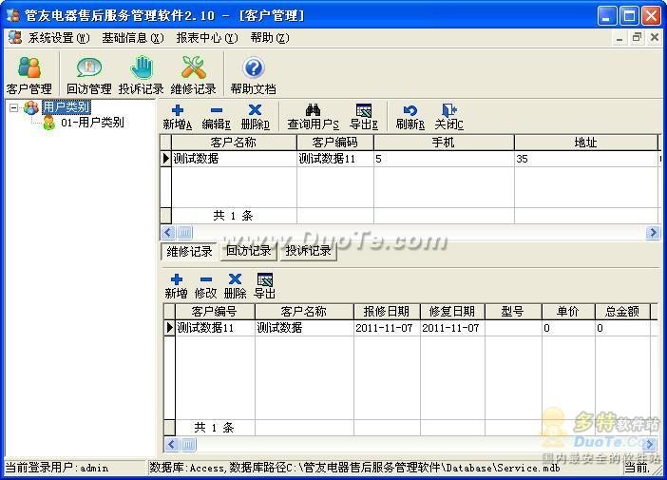The width and height of the screenshot is (667, 480).
Task: Click customer table horizontal scroll thumb
Action: 184,232
